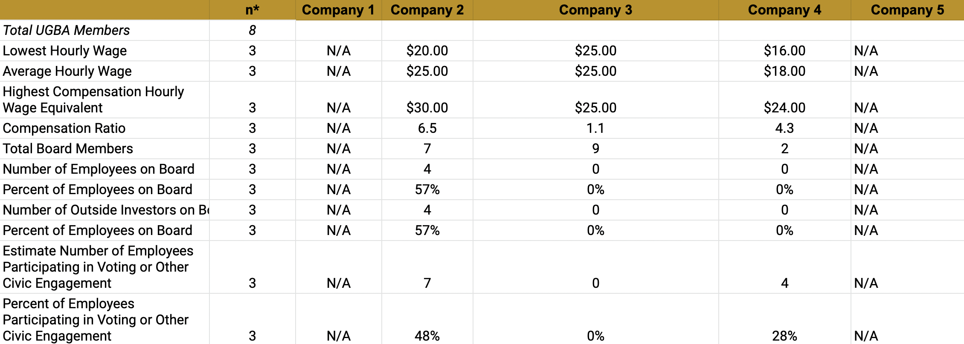
Task: Click the Total UGBA Members row label
Action: pos(66,30)
